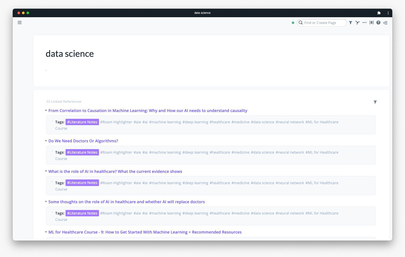The height and width of the screenshot is (257, 405).
Task: Click the ellipsis more options icon
Action: pos(364,23)
